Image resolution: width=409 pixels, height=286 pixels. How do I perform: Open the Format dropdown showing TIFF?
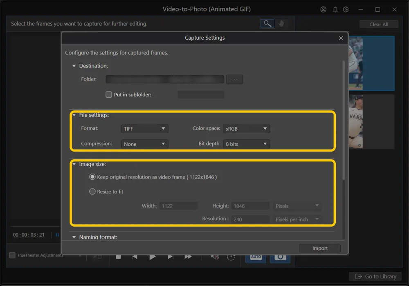pyautogui.click(x=144, y=129)
